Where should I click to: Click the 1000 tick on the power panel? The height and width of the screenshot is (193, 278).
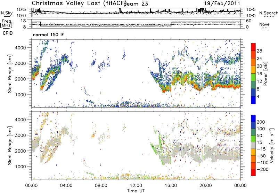pyautogui.click(x=21, y=94)
